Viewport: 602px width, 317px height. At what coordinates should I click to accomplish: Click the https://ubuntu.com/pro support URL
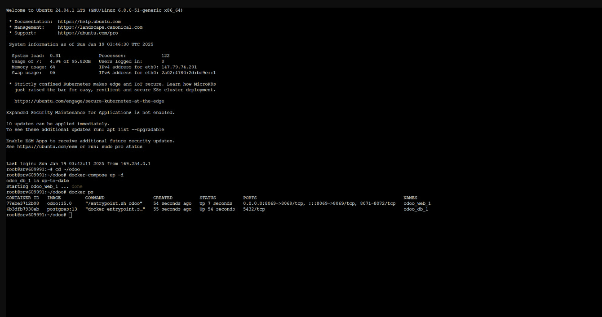88,33
